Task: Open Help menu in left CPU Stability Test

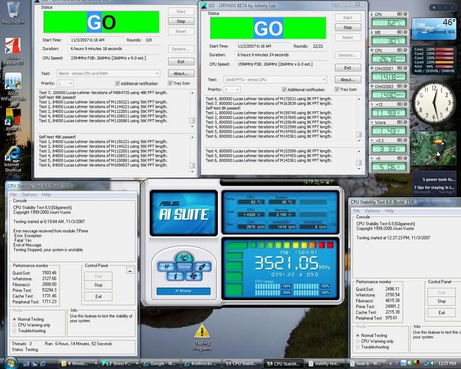Action: click(x=46, y=194)
